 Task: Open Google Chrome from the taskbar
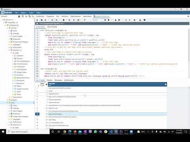(65, 131)
